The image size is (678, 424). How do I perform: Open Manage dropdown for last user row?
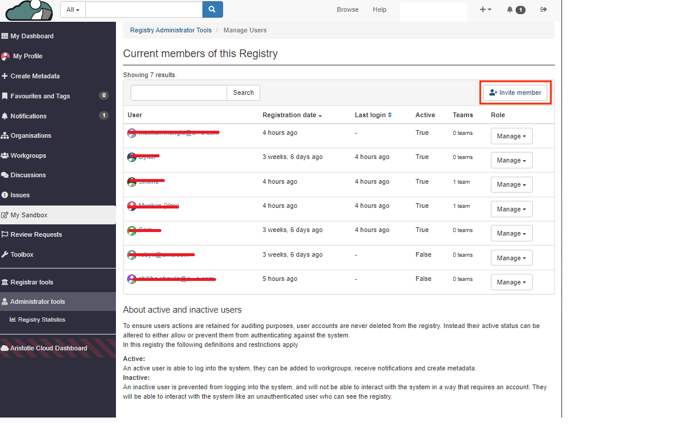(x=511, y=282)
